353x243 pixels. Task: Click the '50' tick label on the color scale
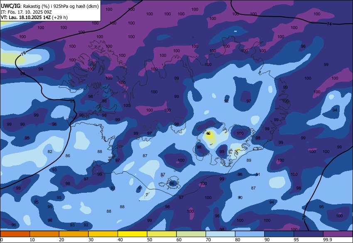point(150,240)
